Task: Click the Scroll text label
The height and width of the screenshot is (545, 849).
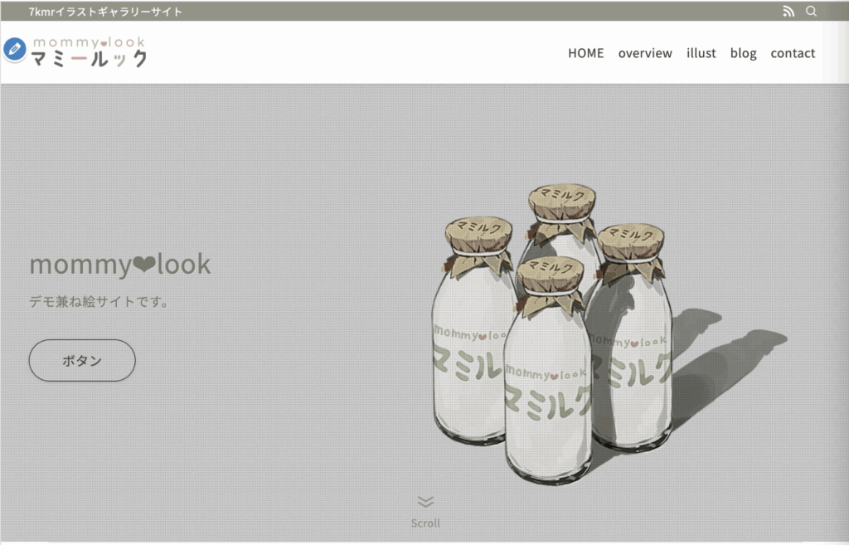Action: click(x=425, y=523)
